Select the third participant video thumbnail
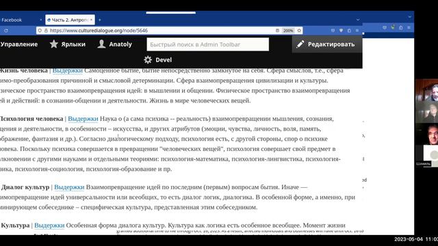Screen dimensions: 438x246 coord(426,135)
